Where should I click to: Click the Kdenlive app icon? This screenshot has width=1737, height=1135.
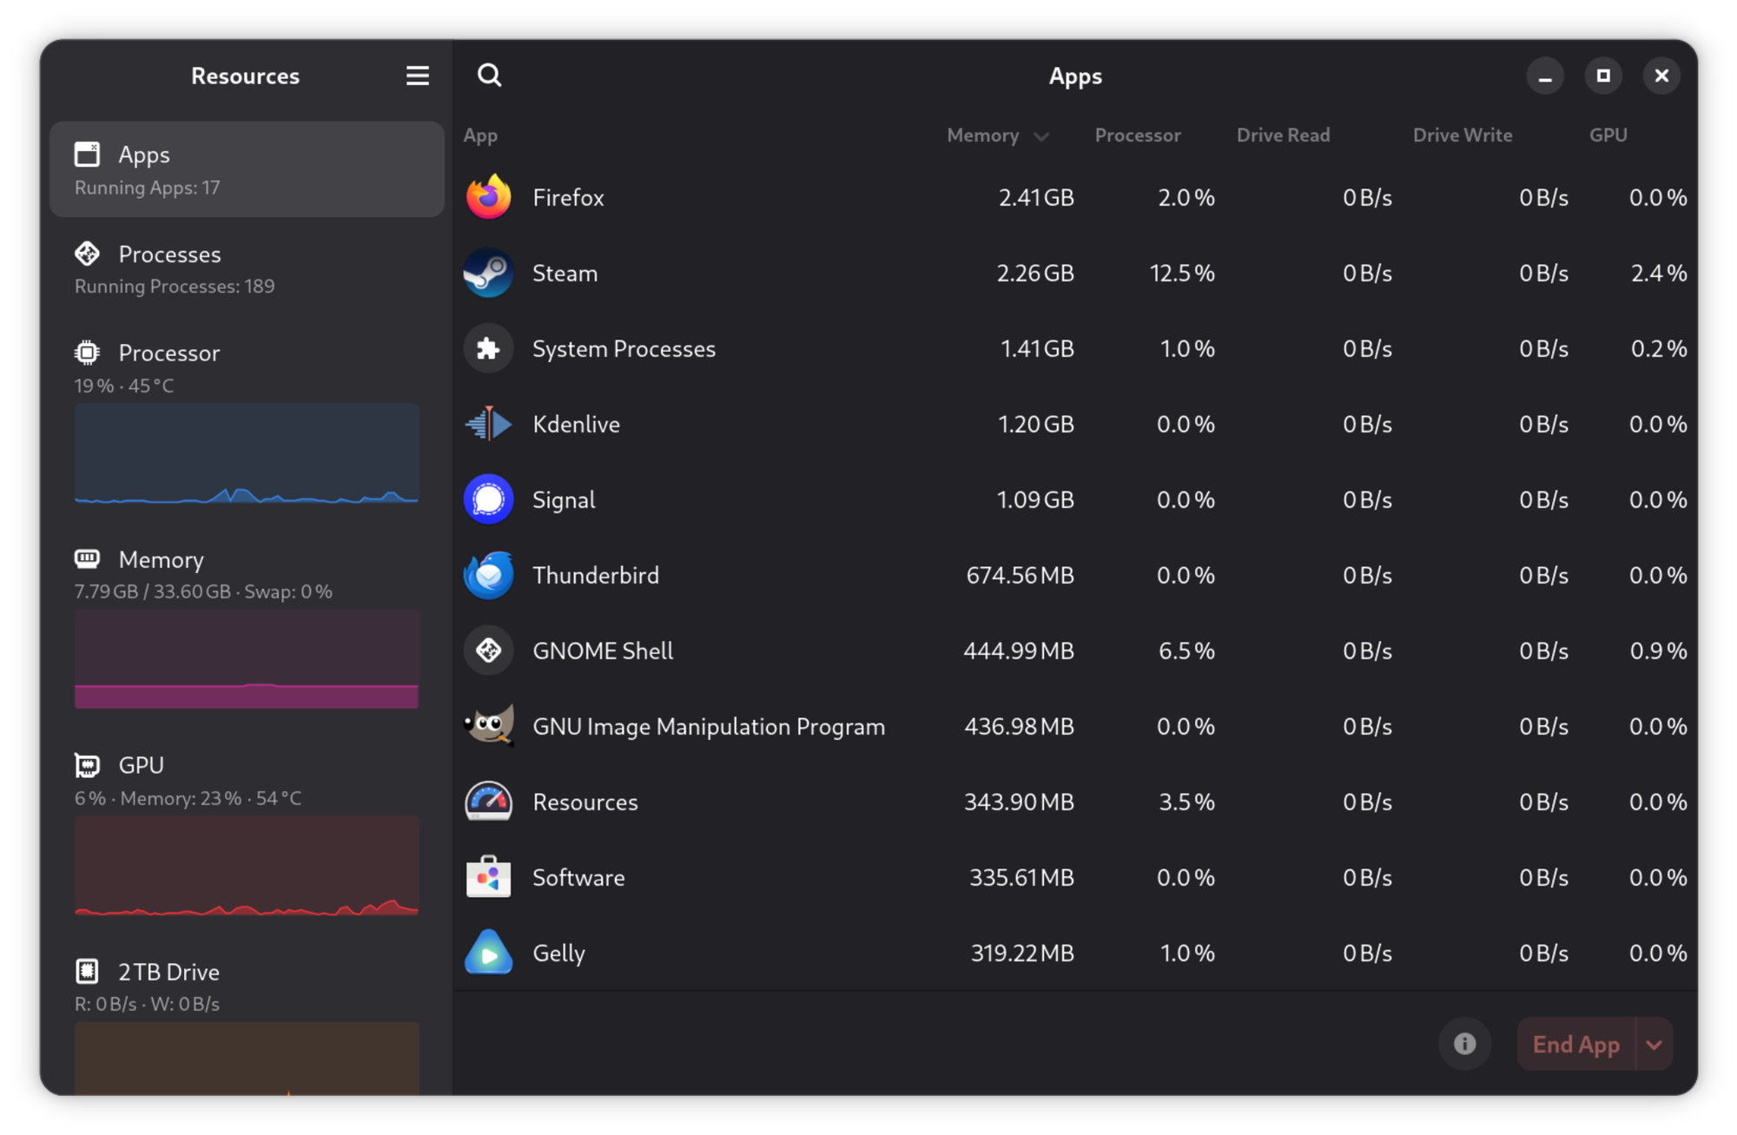(488, 424)
